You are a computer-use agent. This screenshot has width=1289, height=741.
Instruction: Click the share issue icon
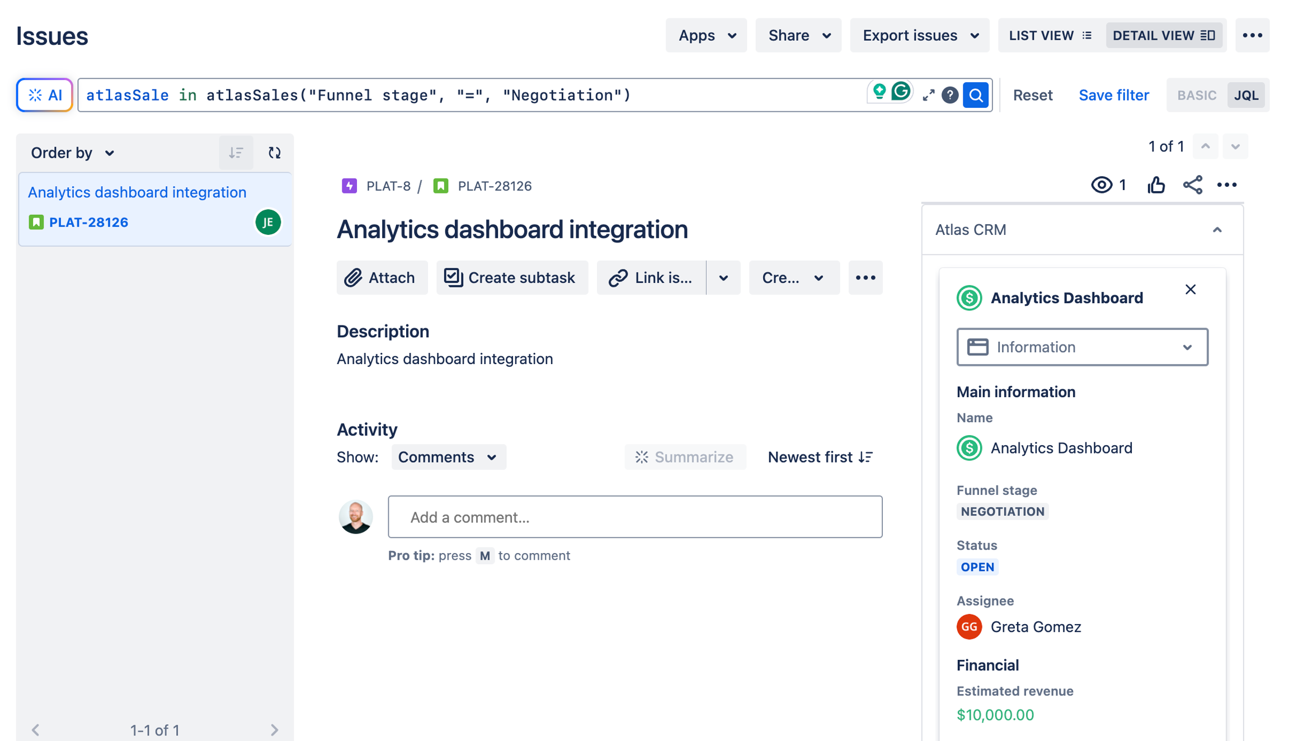point(1192,185)
